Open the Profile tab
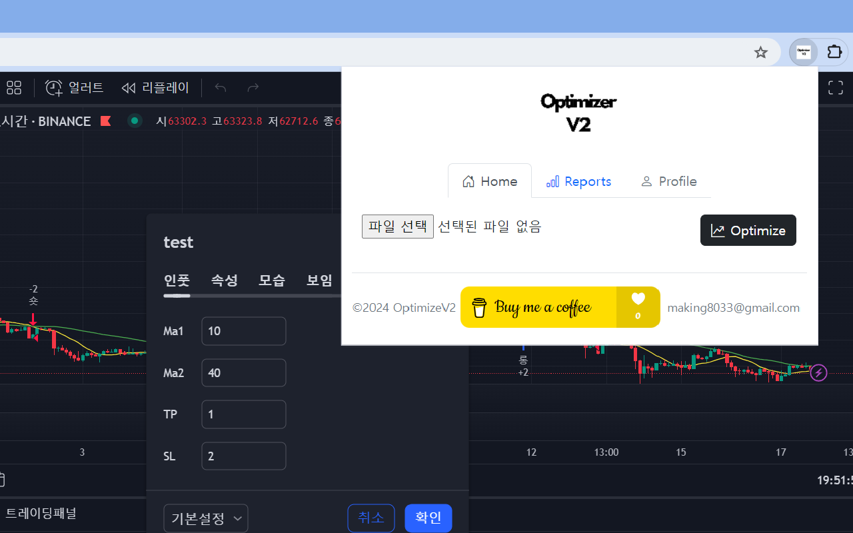This screenshot has width=853, height=533. click(x=668, y=181)
